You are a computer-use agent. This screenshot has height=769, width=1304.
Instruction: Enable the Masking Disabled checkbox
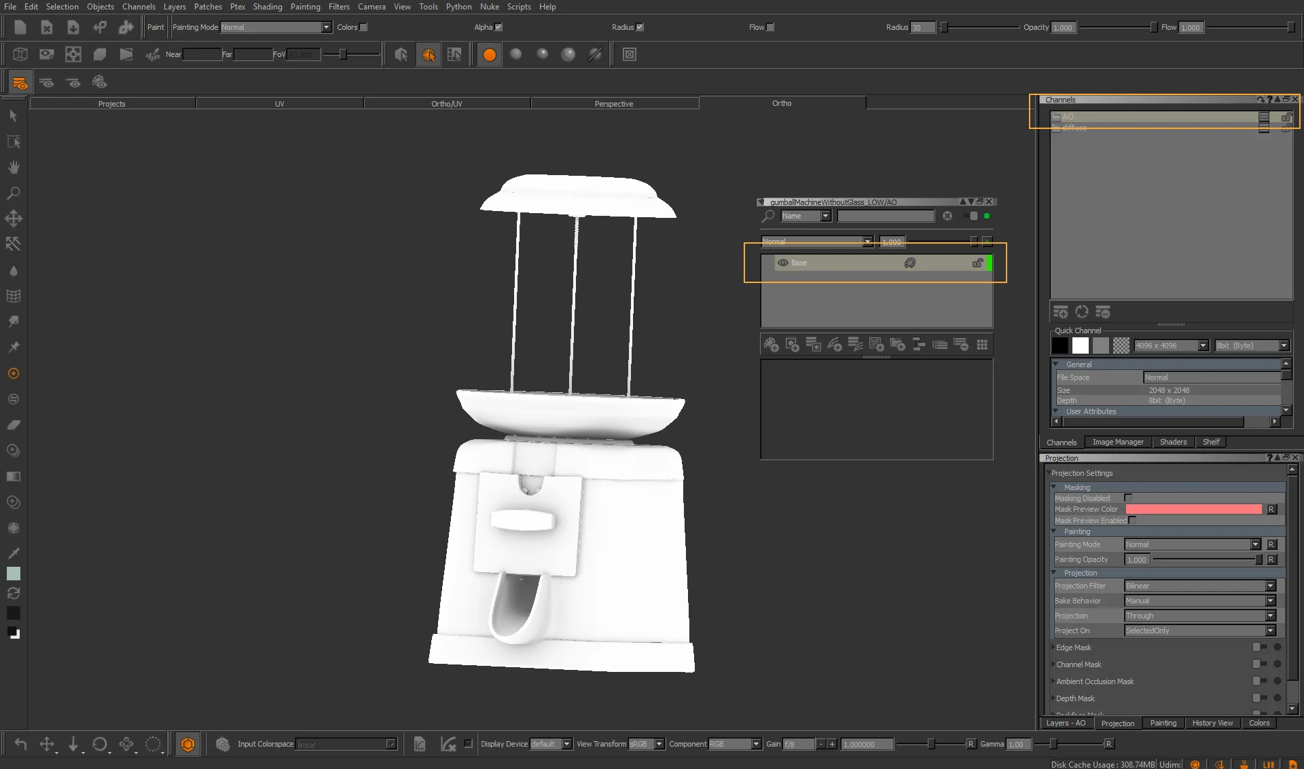[x=1128, y=498]
